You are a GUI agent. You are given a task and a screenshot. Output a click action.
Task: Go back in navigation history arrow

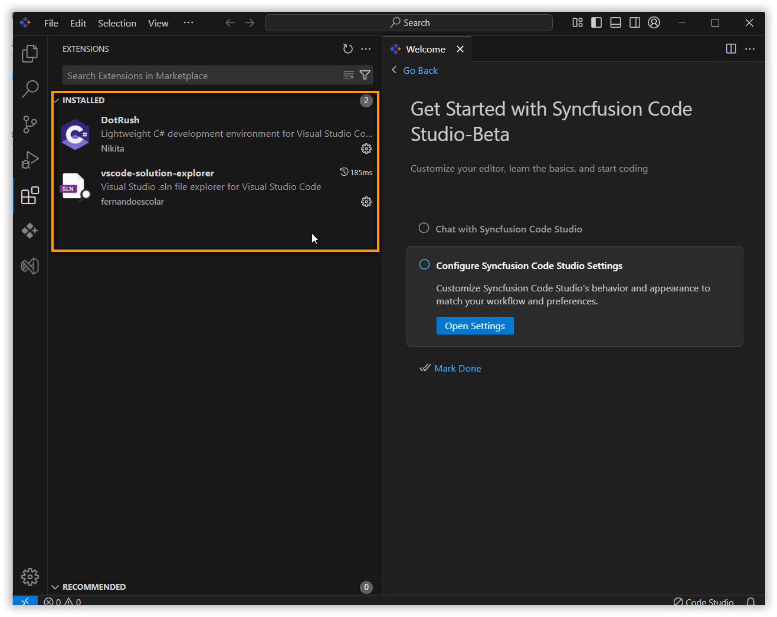click(x=230, y=23)
